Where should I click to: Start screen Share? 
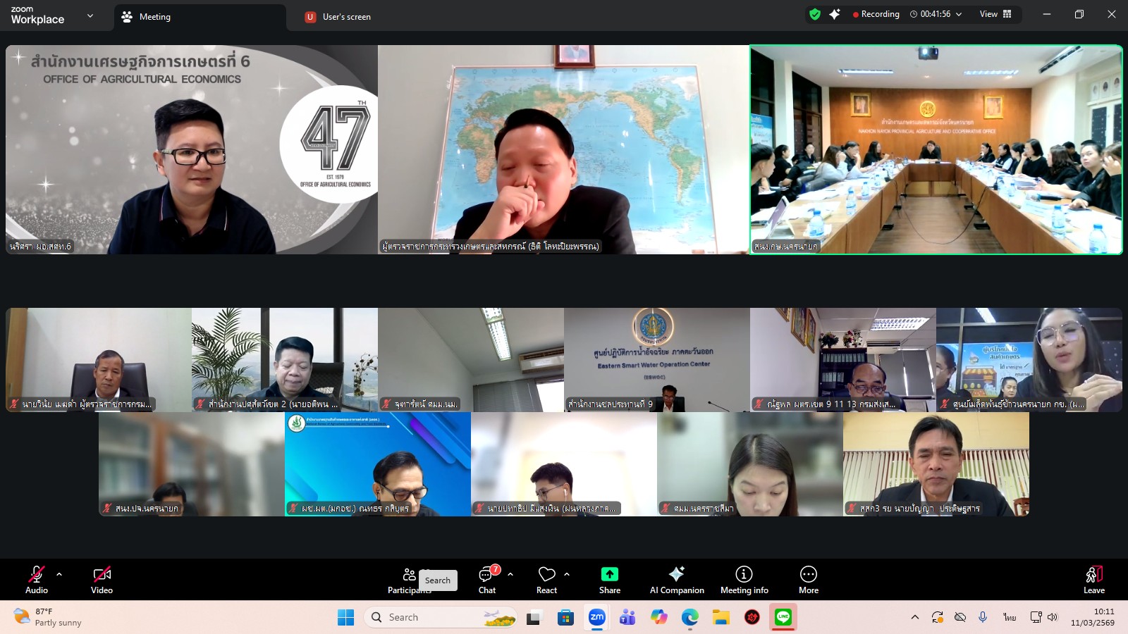[x=609, y=579]
